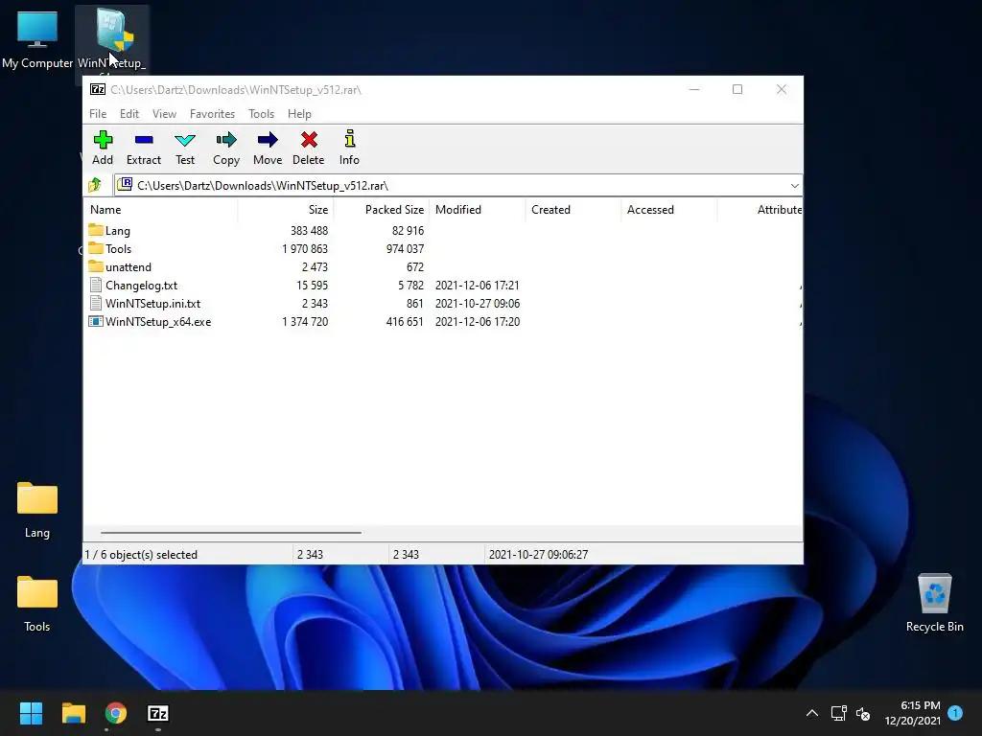Select My Computer desktop icon
The width and height of the screenshot is (982, 736).
click(x=37, y=30)
